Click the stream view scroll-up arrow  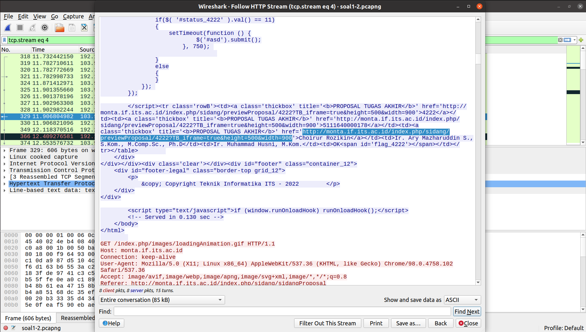tap(478, 19)
